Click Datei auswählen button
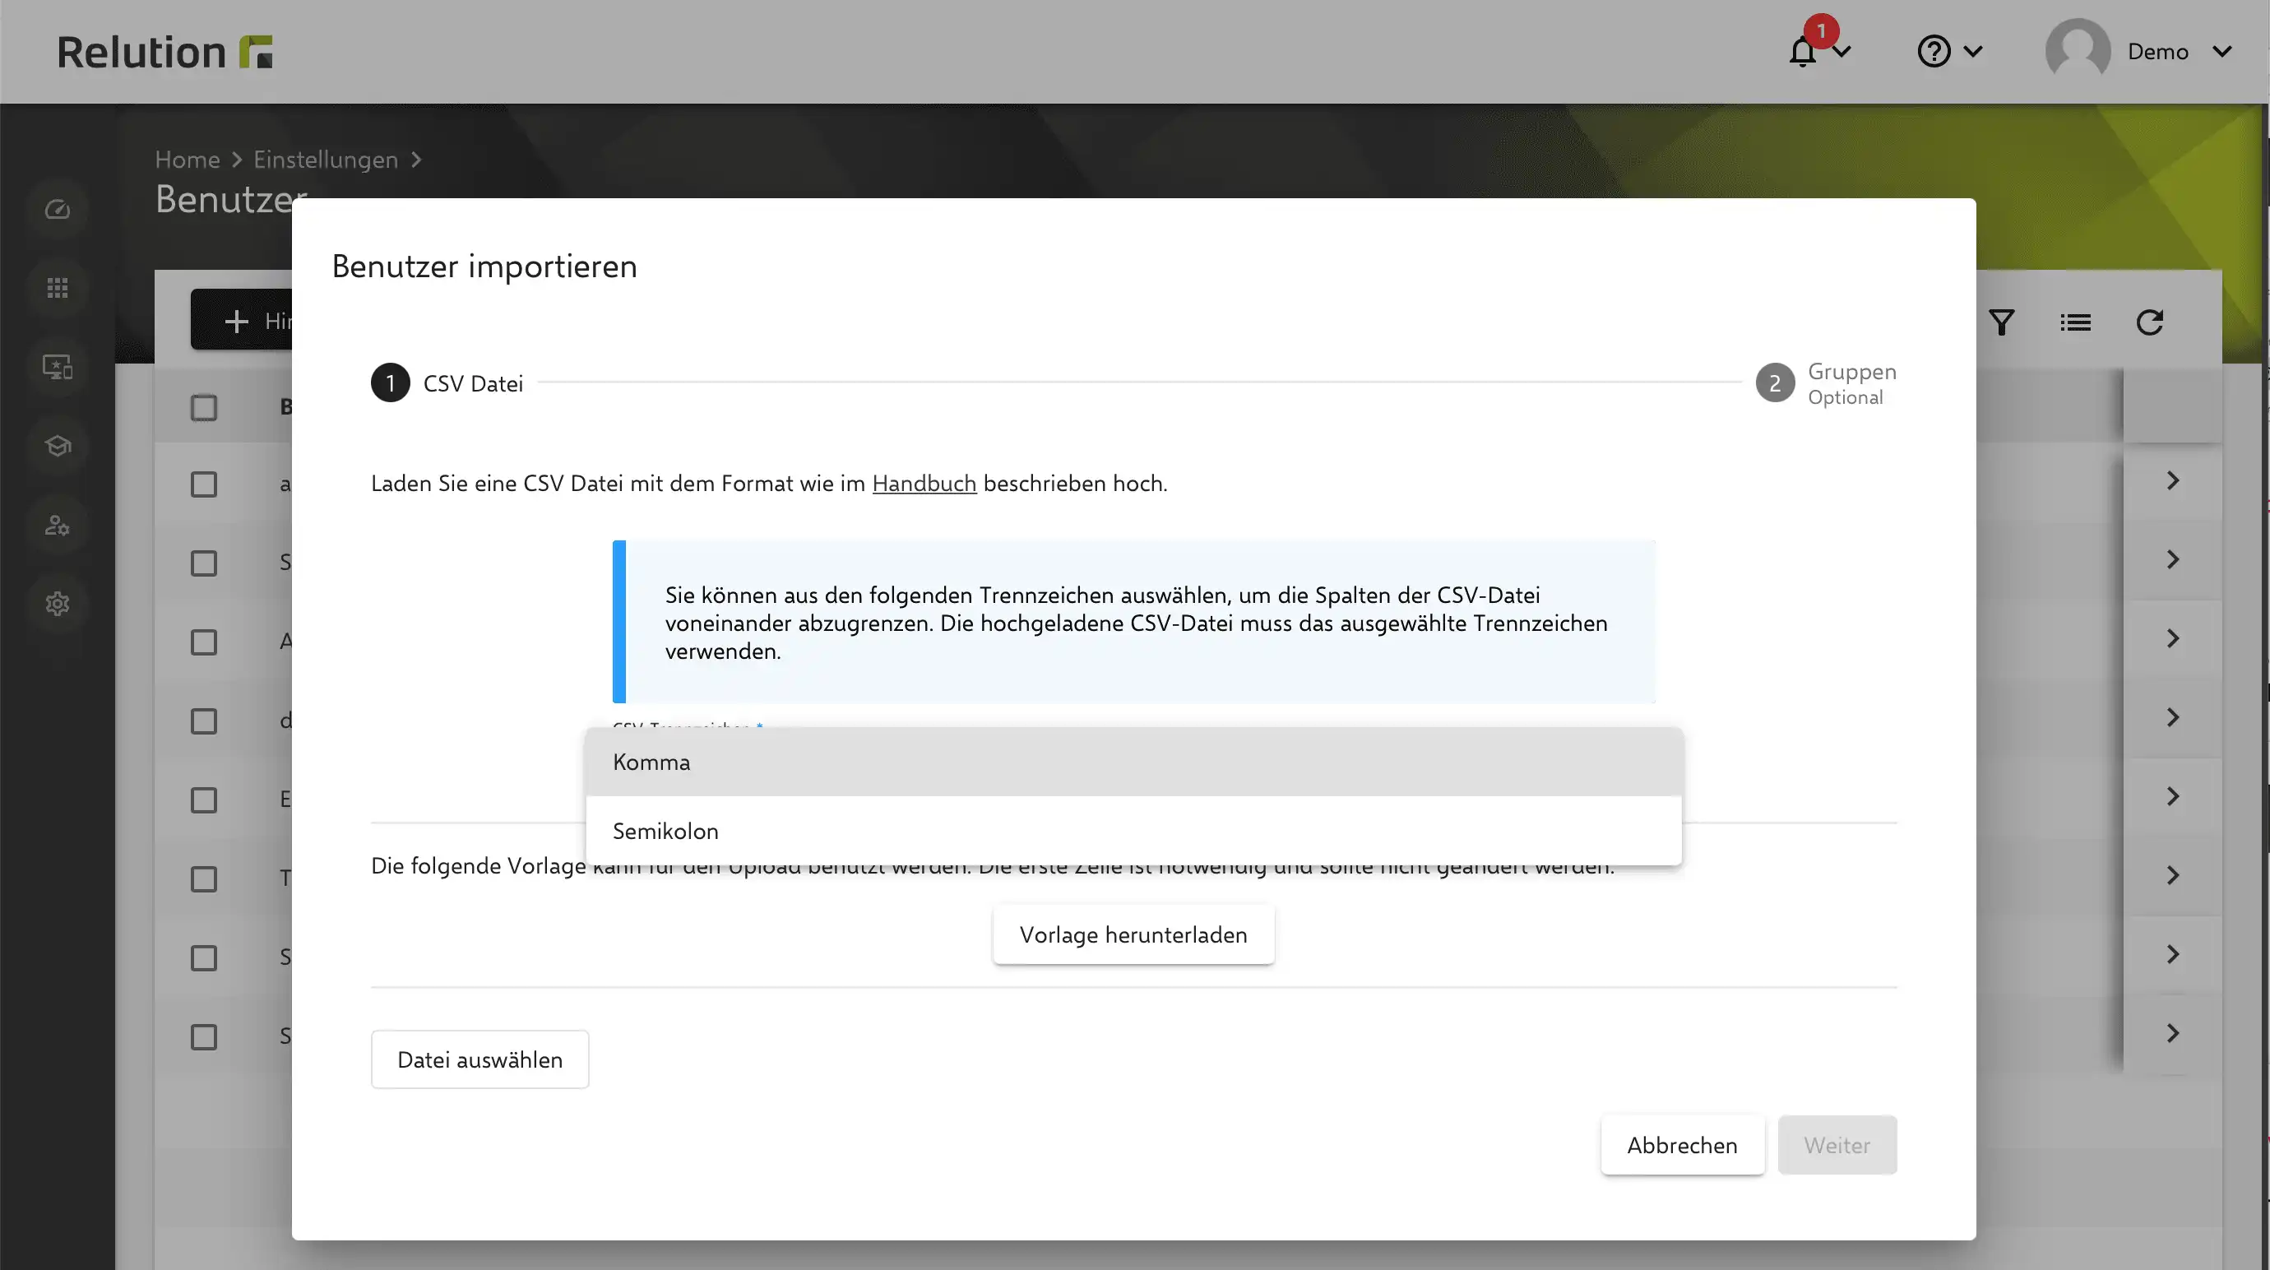Viewport: 2270px width, 1270px height. click(479, 1059)
